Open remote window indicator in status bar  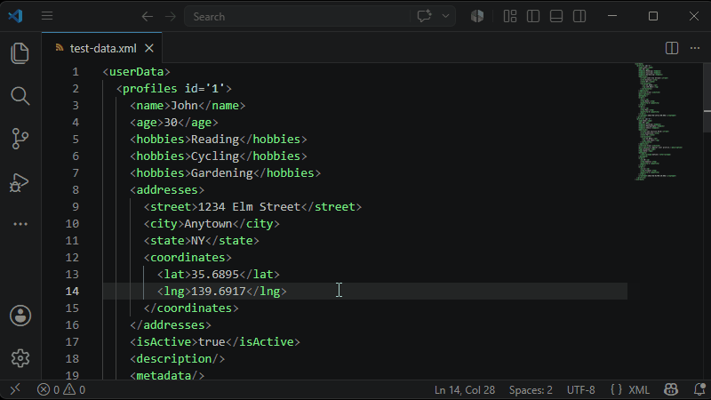[x=15, y=389]
